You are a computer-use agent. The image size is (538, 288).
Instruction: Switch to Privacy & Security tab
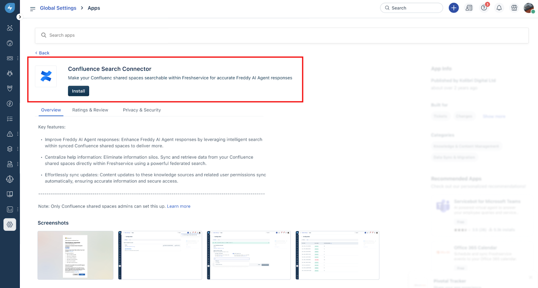(142, 110)
